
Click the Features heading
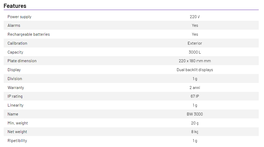click(x=15, y=6)
